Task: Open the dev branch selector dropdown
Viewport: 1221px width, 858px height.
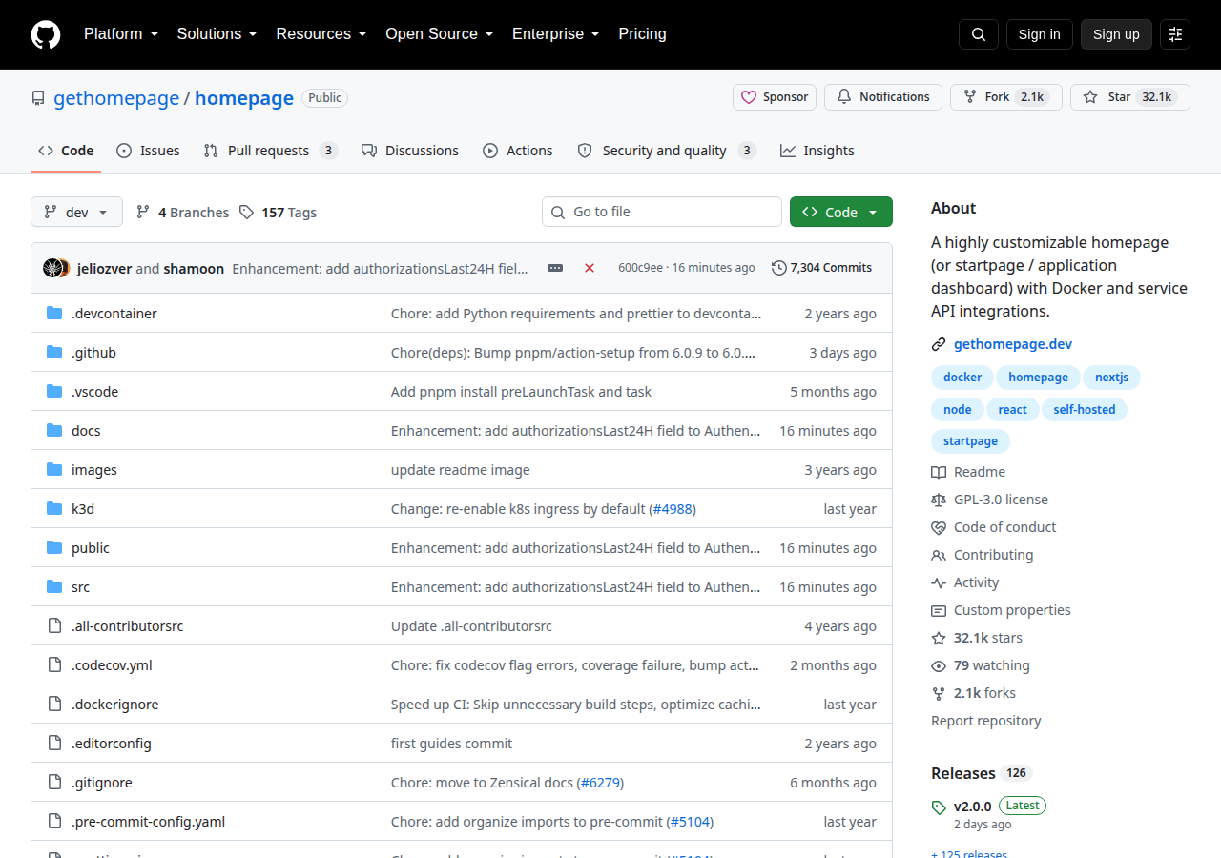Action: (x=76, y=212)
